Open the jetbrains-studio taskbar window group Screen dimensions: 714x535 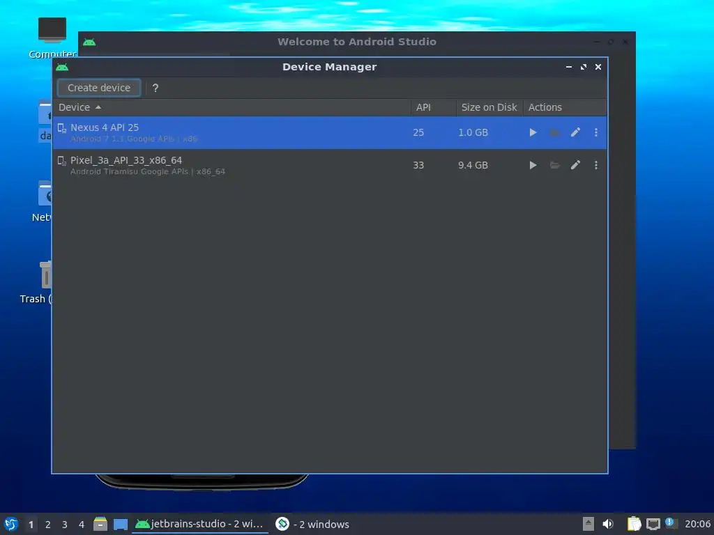point(200,524)
